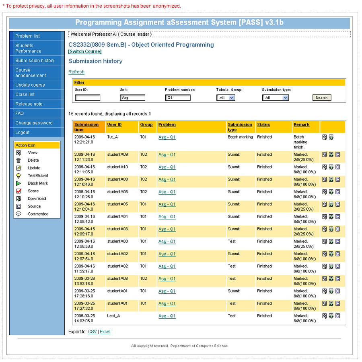Open Students Performance in the sidebar
This screenshot has height=362, width=362.
pos(28,48)
